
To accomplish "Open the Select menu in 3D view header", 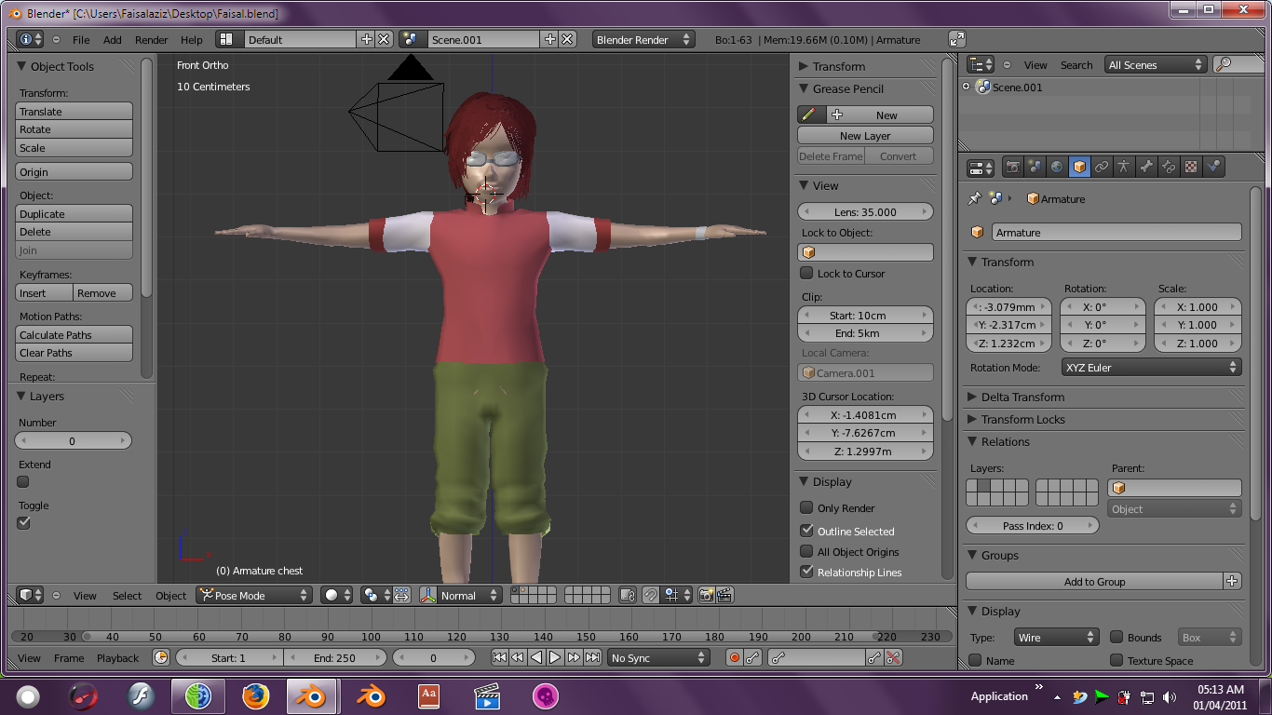I will (127, 596).
